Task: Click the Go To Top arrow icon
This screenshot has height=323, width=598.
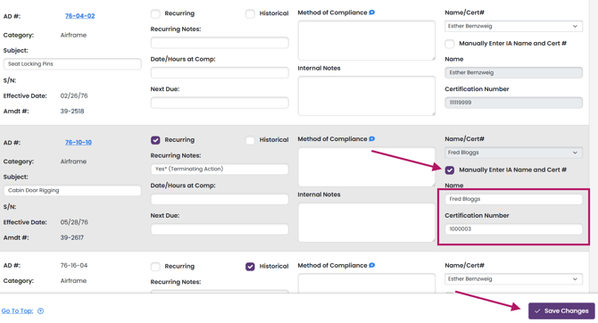Action: click(40, 311)
